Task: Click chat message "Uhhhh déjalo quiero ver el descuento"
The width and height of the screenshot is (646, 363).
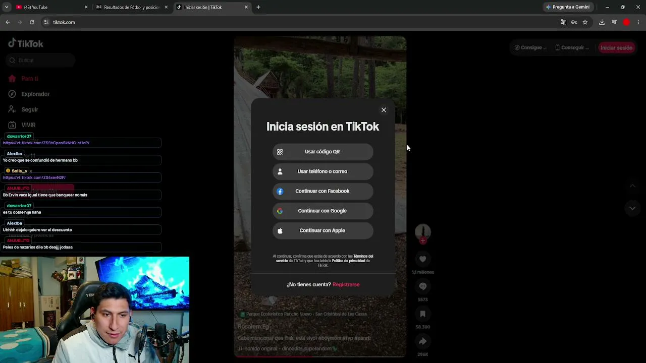Action: 37,230
